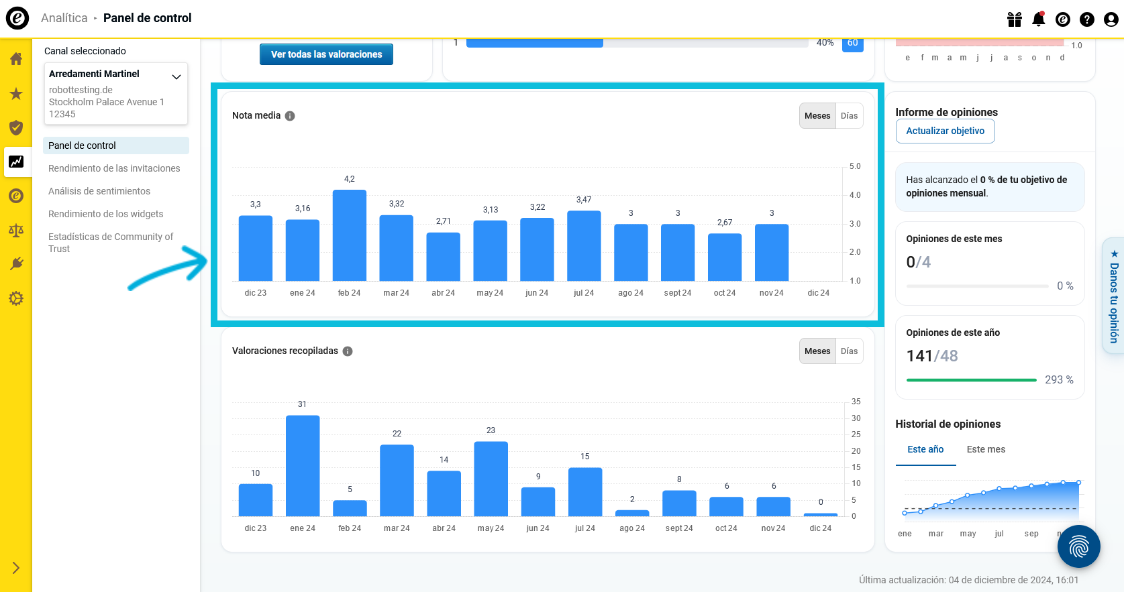1124x592 pixels.
Task: Select Meses in Nota media chart
Action: pyautogui.click(x=817, y=116)
